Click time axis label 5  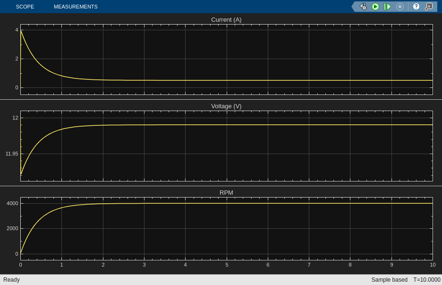[227, 265]
